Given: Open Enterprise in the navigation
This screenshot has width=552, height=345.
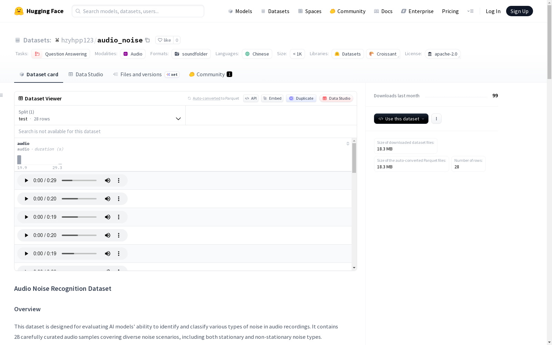Looking at the screenshot, I should point(417,11).
